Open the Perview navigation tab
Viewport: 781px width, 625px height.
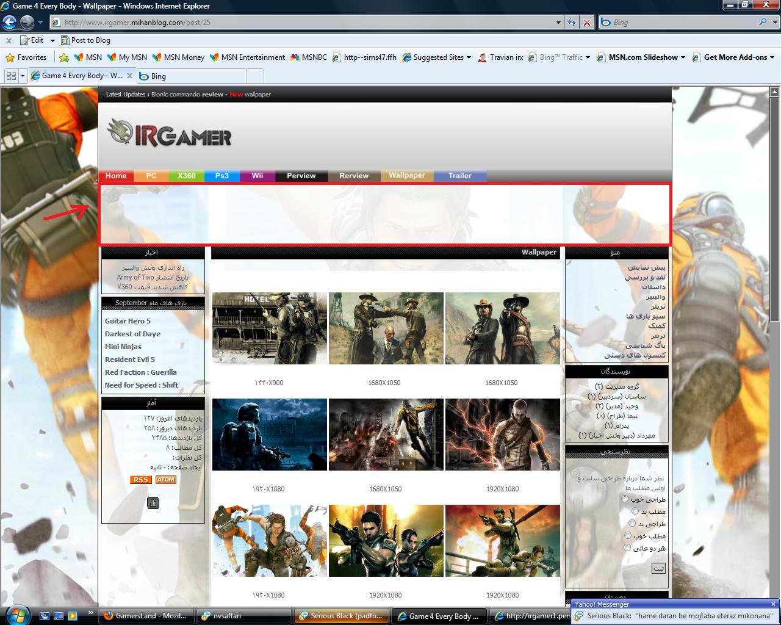(x=301, y=176)
